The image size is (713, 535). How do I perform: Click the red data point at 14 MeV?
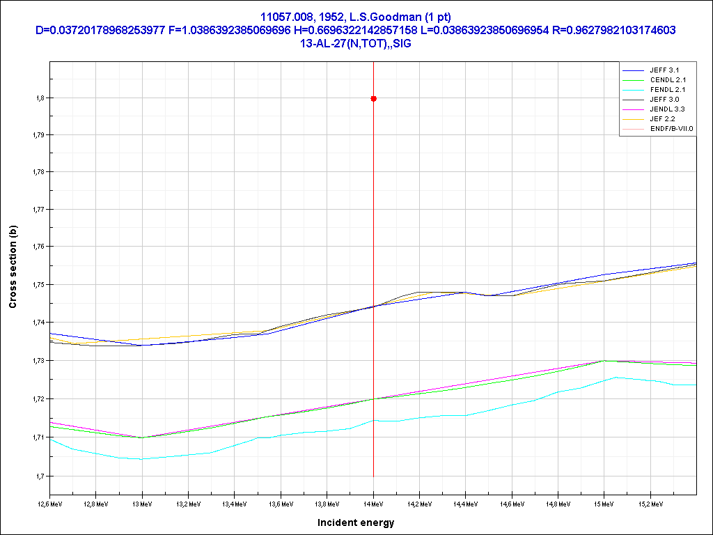[374, 99]
